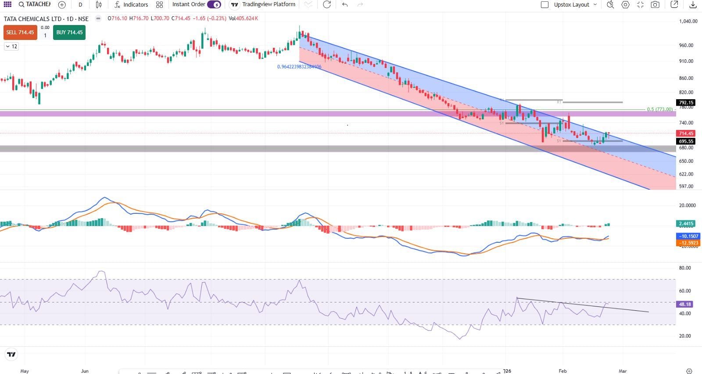Click the circular reload icon
702x374 pixels.
click(327, 4)
